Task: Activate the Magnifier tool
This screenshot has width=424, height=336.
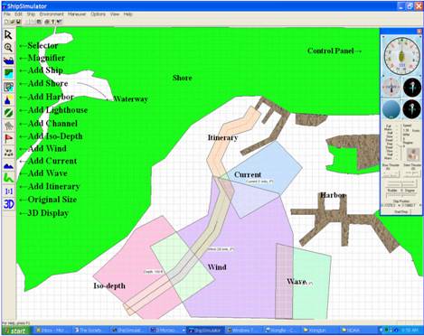Action: [x=8, y=48]
